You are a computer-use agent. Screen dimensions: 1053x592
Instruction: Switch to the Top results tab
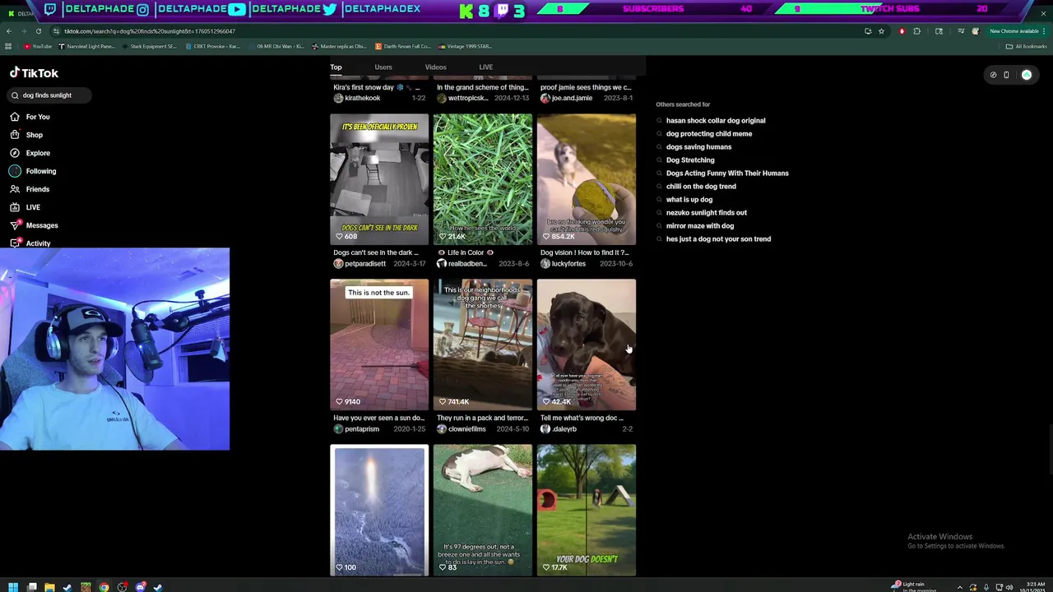click(x=336, y=67)
